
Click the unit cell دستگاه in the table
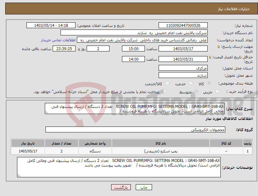95,151
